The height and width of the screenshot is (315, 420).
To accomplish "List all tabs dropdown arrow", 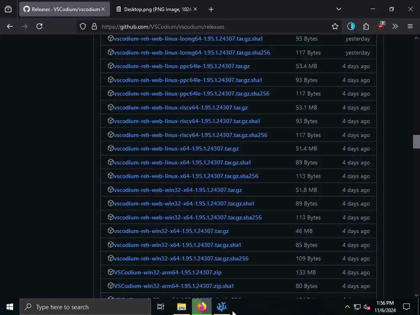I will click(x=338, y=9).
